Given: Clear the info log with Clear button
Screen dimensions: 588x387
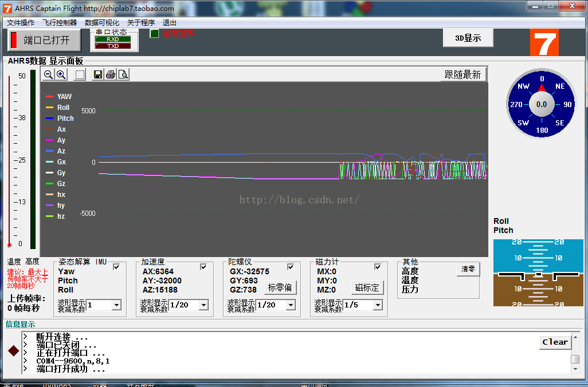Looking at the screenshot, I should [x=555, y=342].
